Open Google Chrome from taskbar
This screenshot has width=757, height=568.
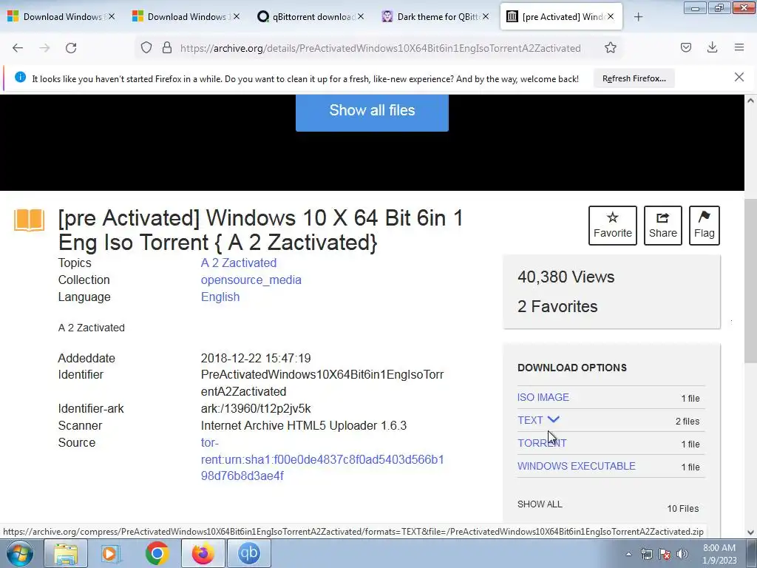pos(157,553)
